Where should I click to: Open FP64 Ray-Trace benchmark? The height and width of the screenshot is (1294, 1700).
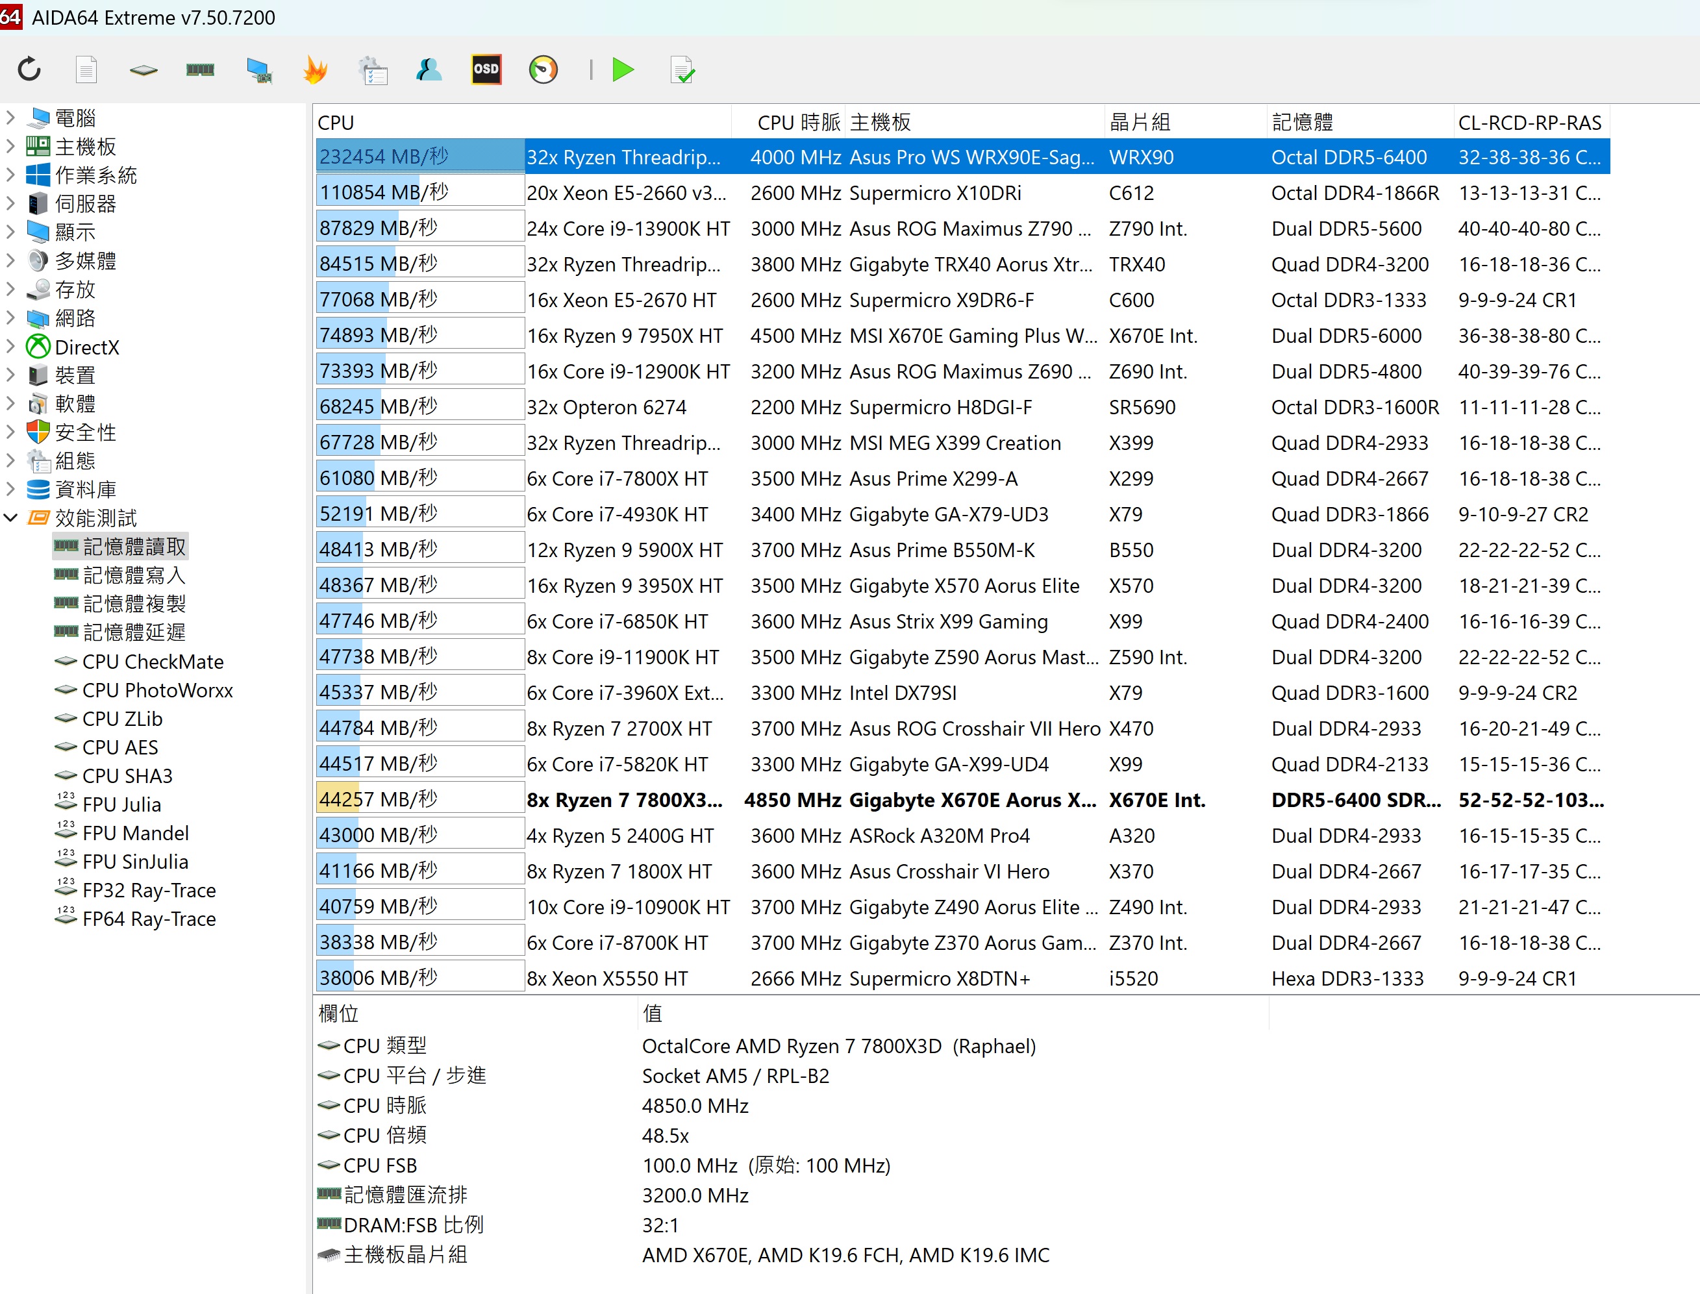pyautogui.click(x=136, y=918)
